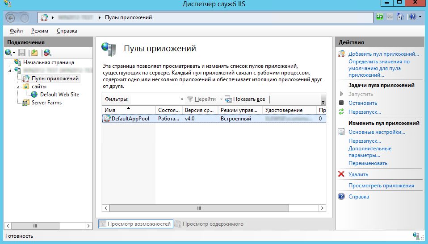This screenshot has height=244, width=428.
Task: Click the delete connection icon in Connections toolbar
Action: [x=47, y=53]
